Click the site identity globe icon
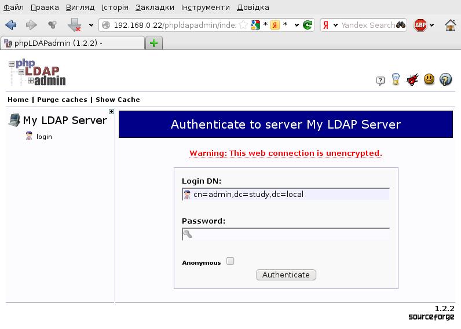 tap(106, 25)
